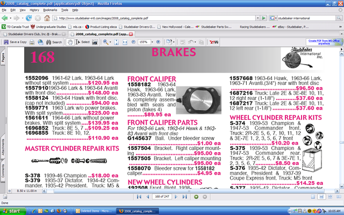Click the green Go arrow button

tap(264, 18)
